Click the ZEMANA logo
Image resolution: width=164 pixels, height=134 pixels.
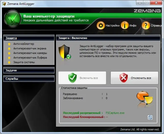147,11
